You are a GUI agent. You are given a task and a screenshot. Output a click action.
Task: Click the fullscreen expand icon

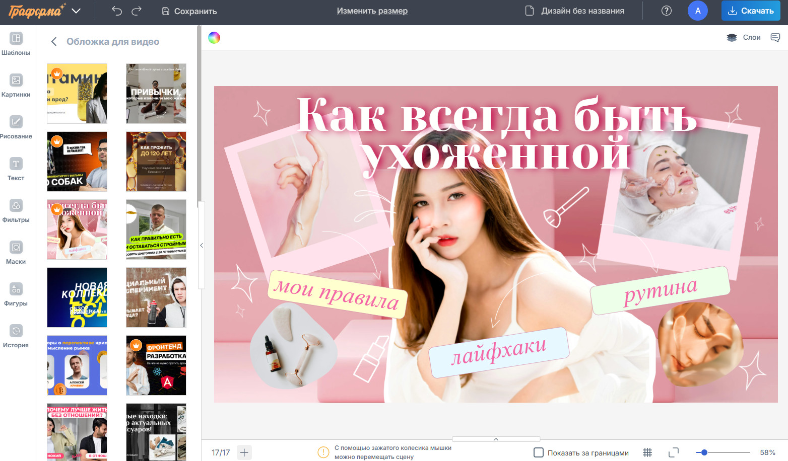point(673,452)
